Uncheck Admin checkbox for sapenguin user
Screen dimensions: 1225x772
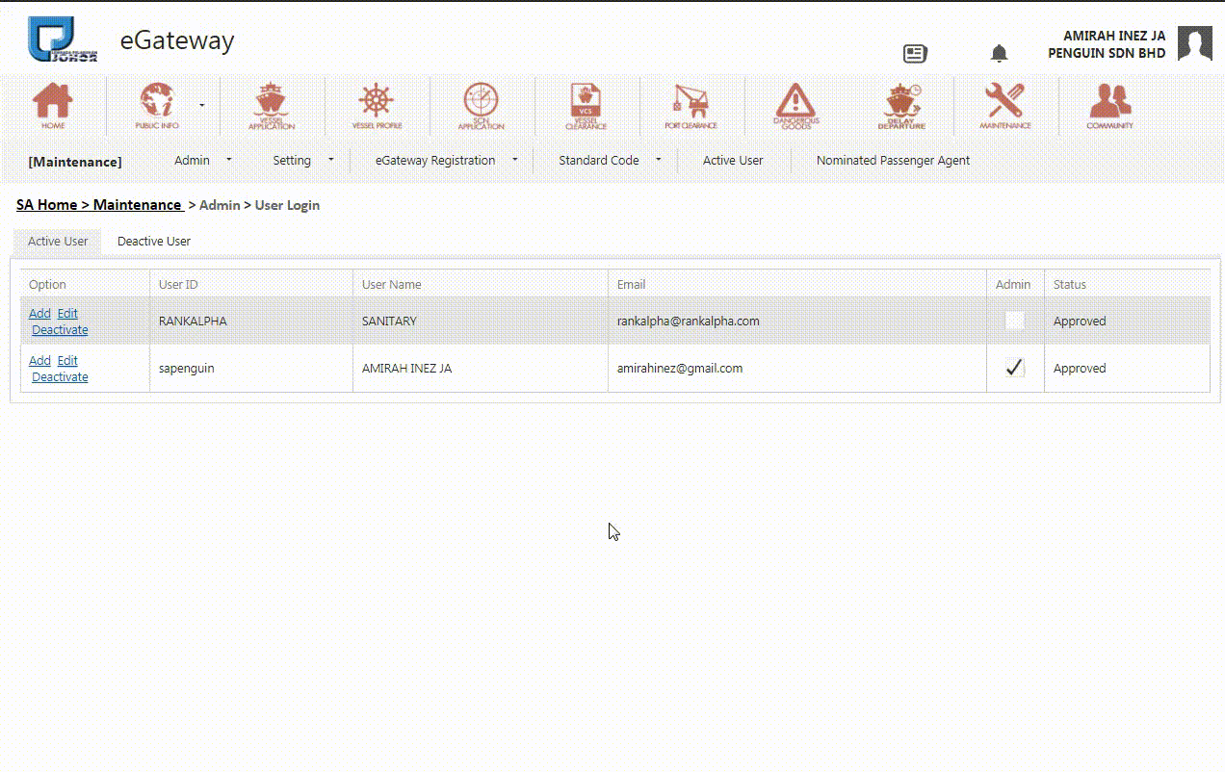point(1014,368)
